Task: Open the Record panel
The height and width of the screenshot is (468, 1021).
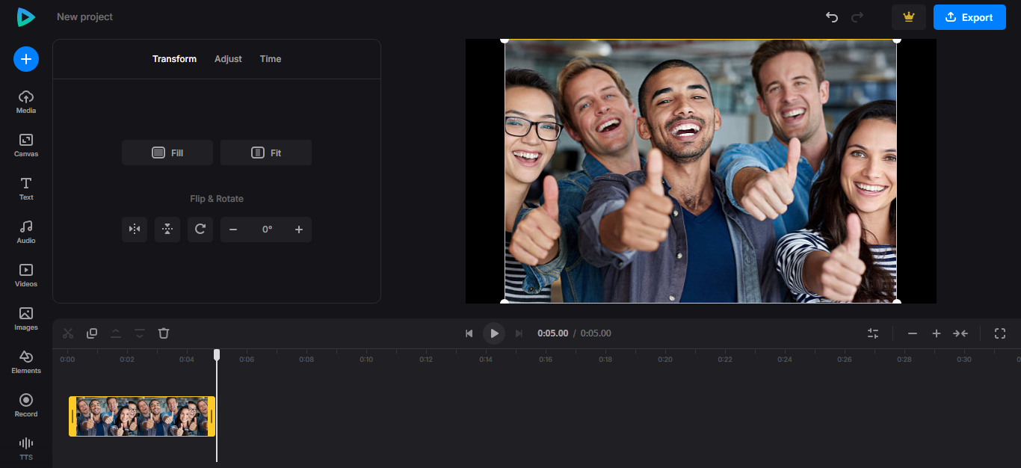Action: coord(25,404)
